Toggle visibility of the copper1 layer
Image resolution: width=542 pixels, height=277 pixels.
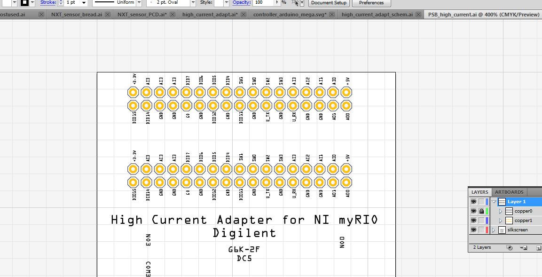473,220
